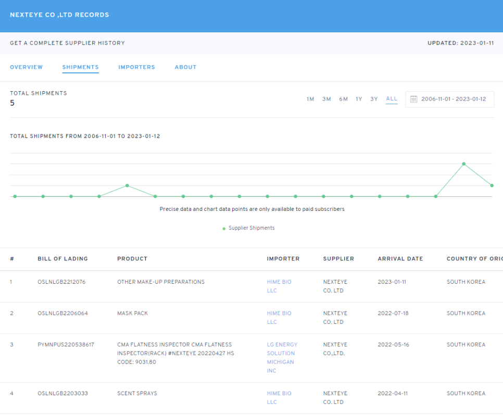Set time range to 3M
503x415 pixels.
[326, 99]
